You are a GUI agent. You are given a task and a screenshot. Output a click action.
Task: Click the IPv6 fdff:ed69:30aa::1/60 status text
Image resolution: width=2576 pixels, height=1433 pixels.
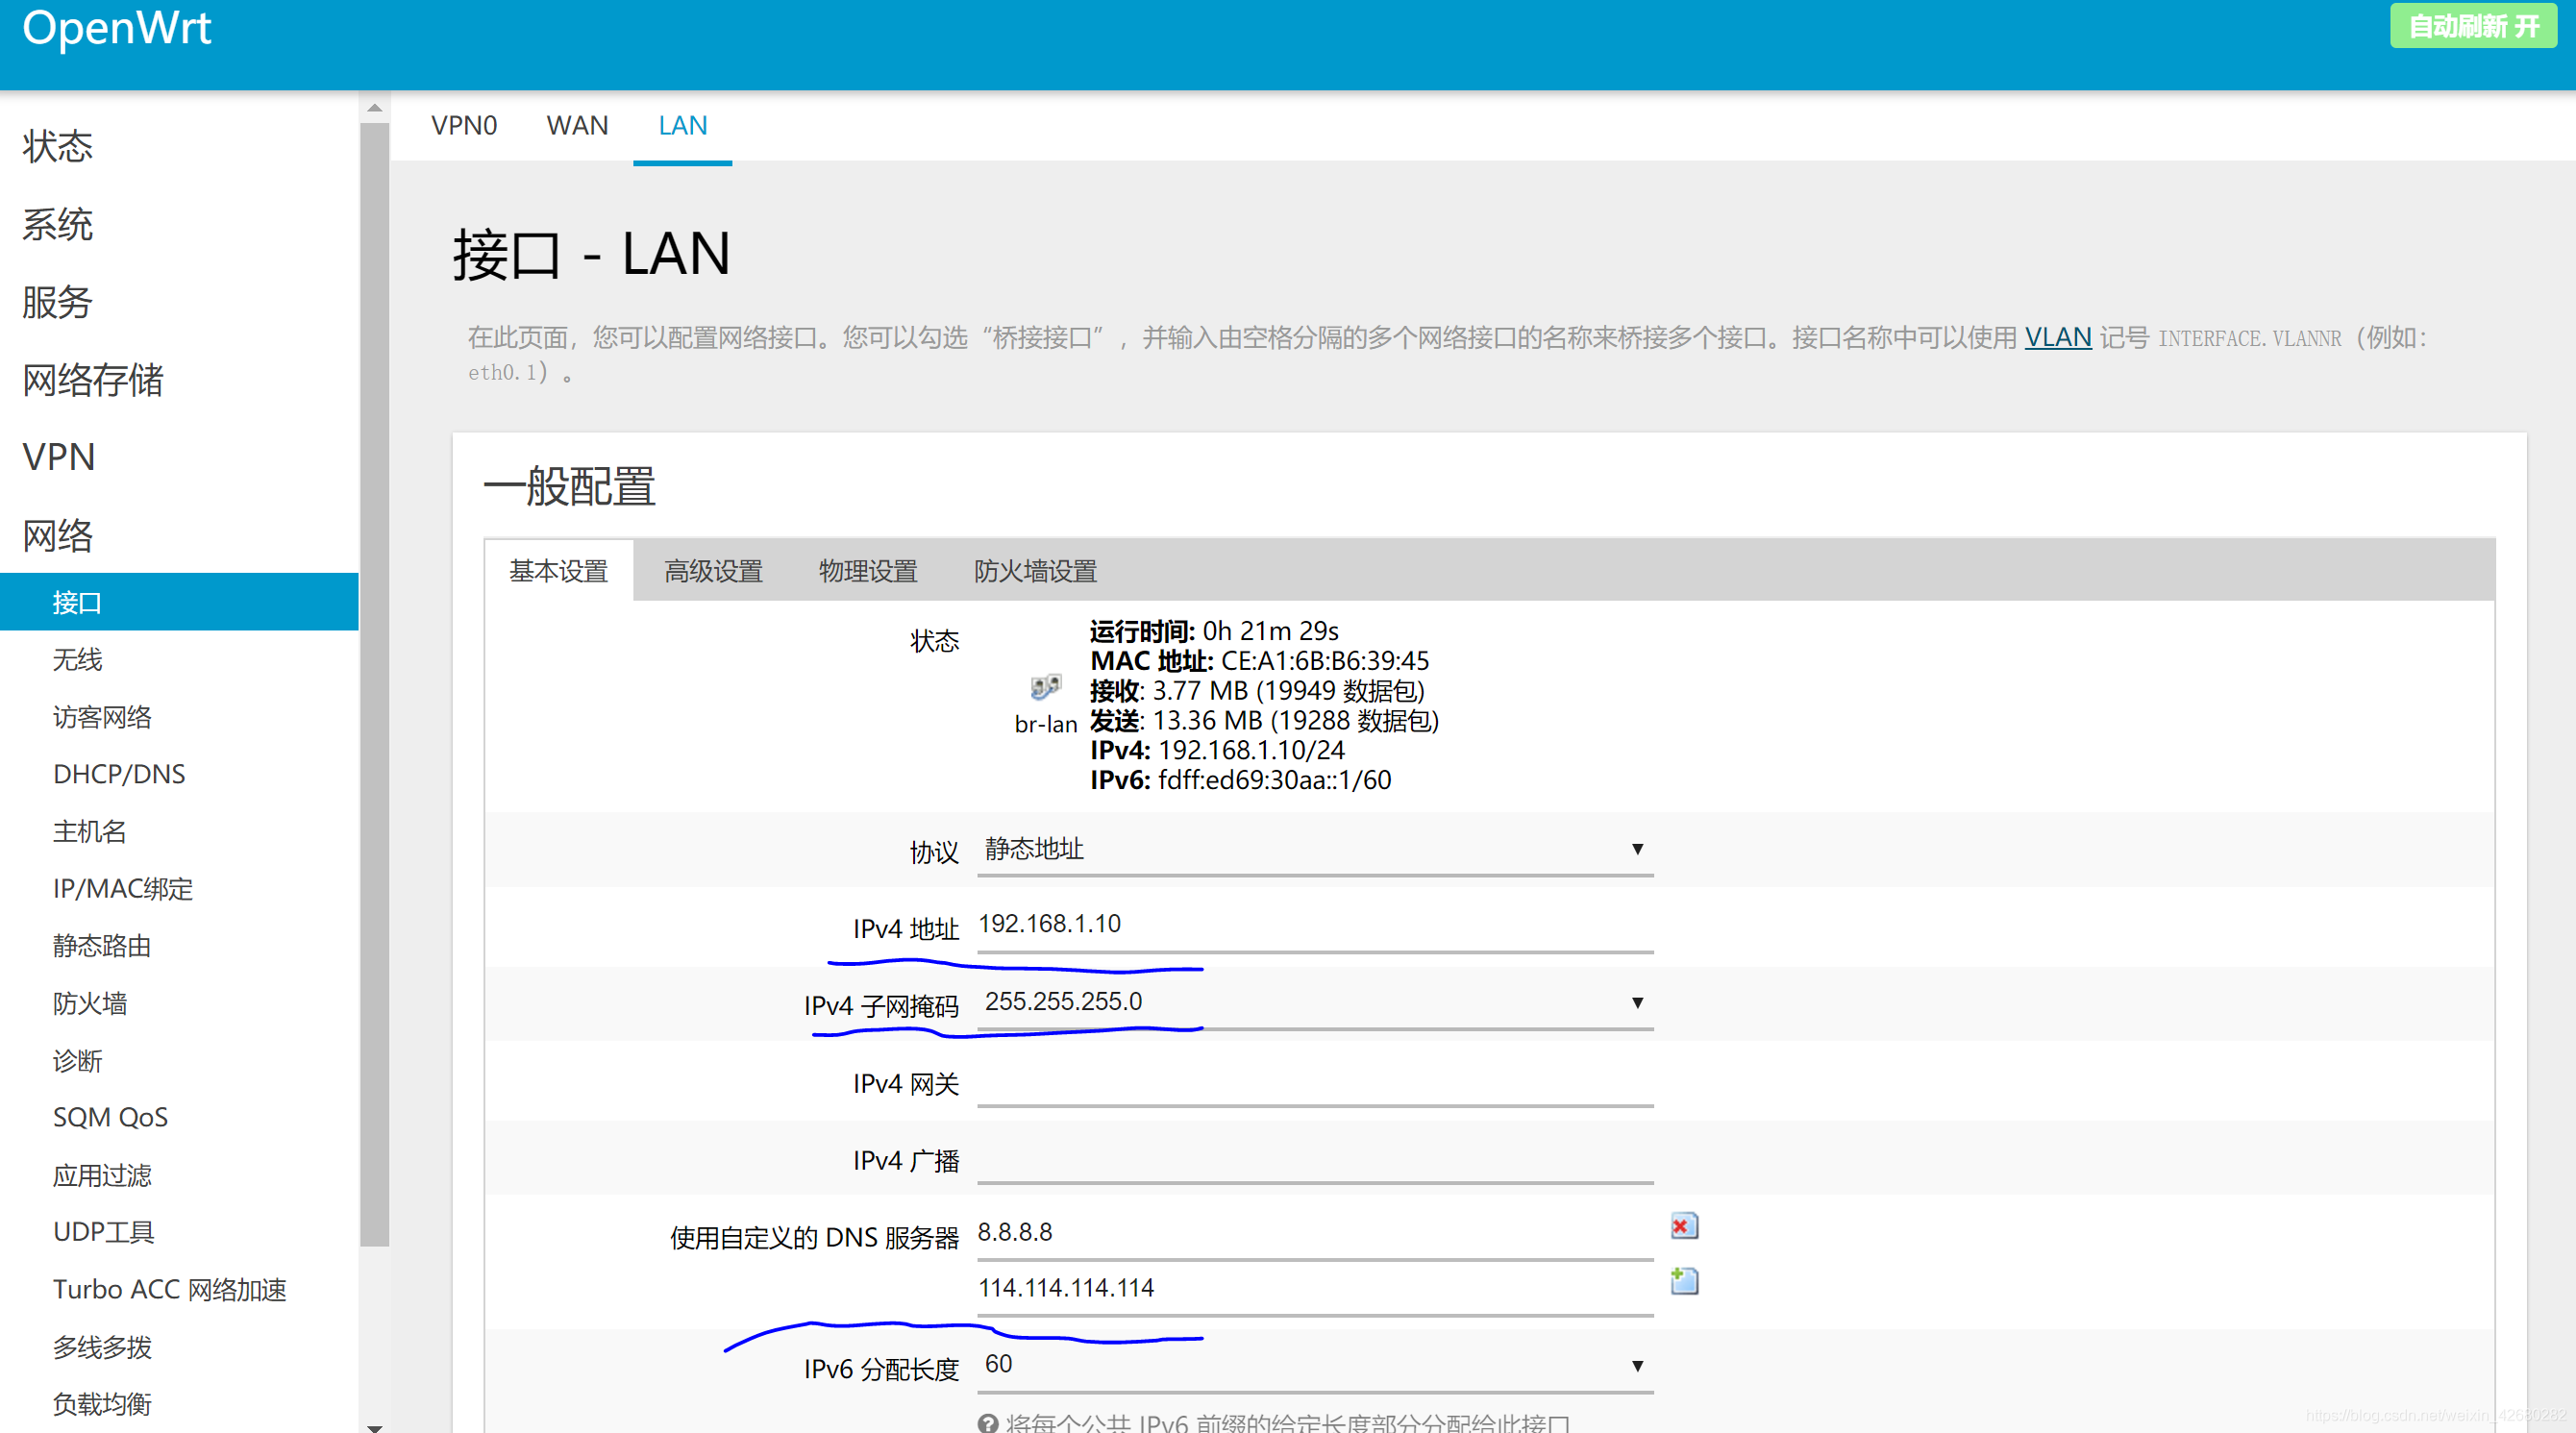pos(1240,780)
